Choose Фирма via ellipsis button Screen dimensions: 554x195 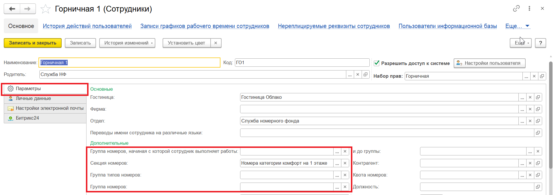click(x=522, y=109)
